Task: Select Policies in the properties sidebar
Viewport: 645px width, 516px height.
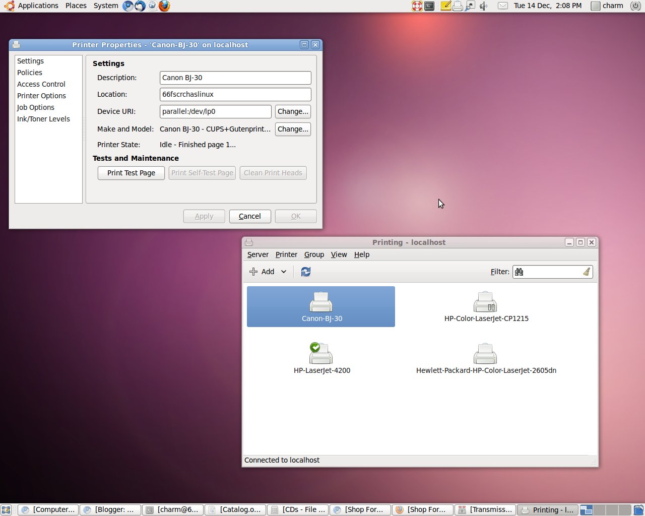Action: click(x=48, y=73)
